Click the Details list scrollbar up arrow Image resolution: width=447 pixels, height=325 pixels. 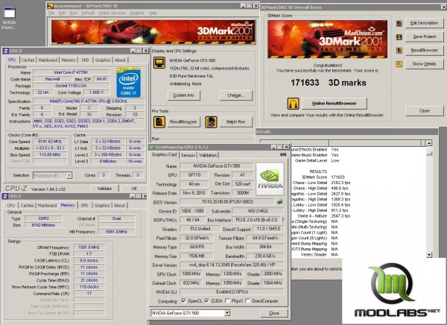[429, 143]
